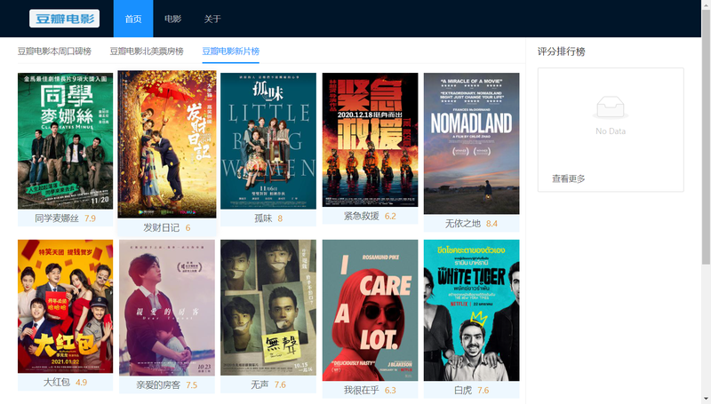Viewport: 711px width, 404px height.
Task: Click the 白虎 title text
Action: (463, 390)
